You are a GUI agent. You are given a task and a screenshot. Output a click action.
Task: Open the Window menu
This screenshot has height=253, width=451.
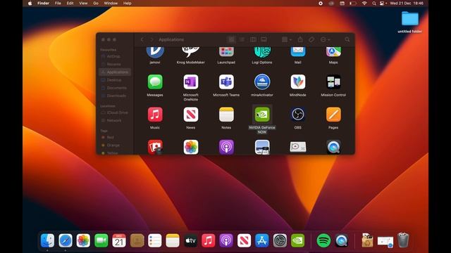111,3
